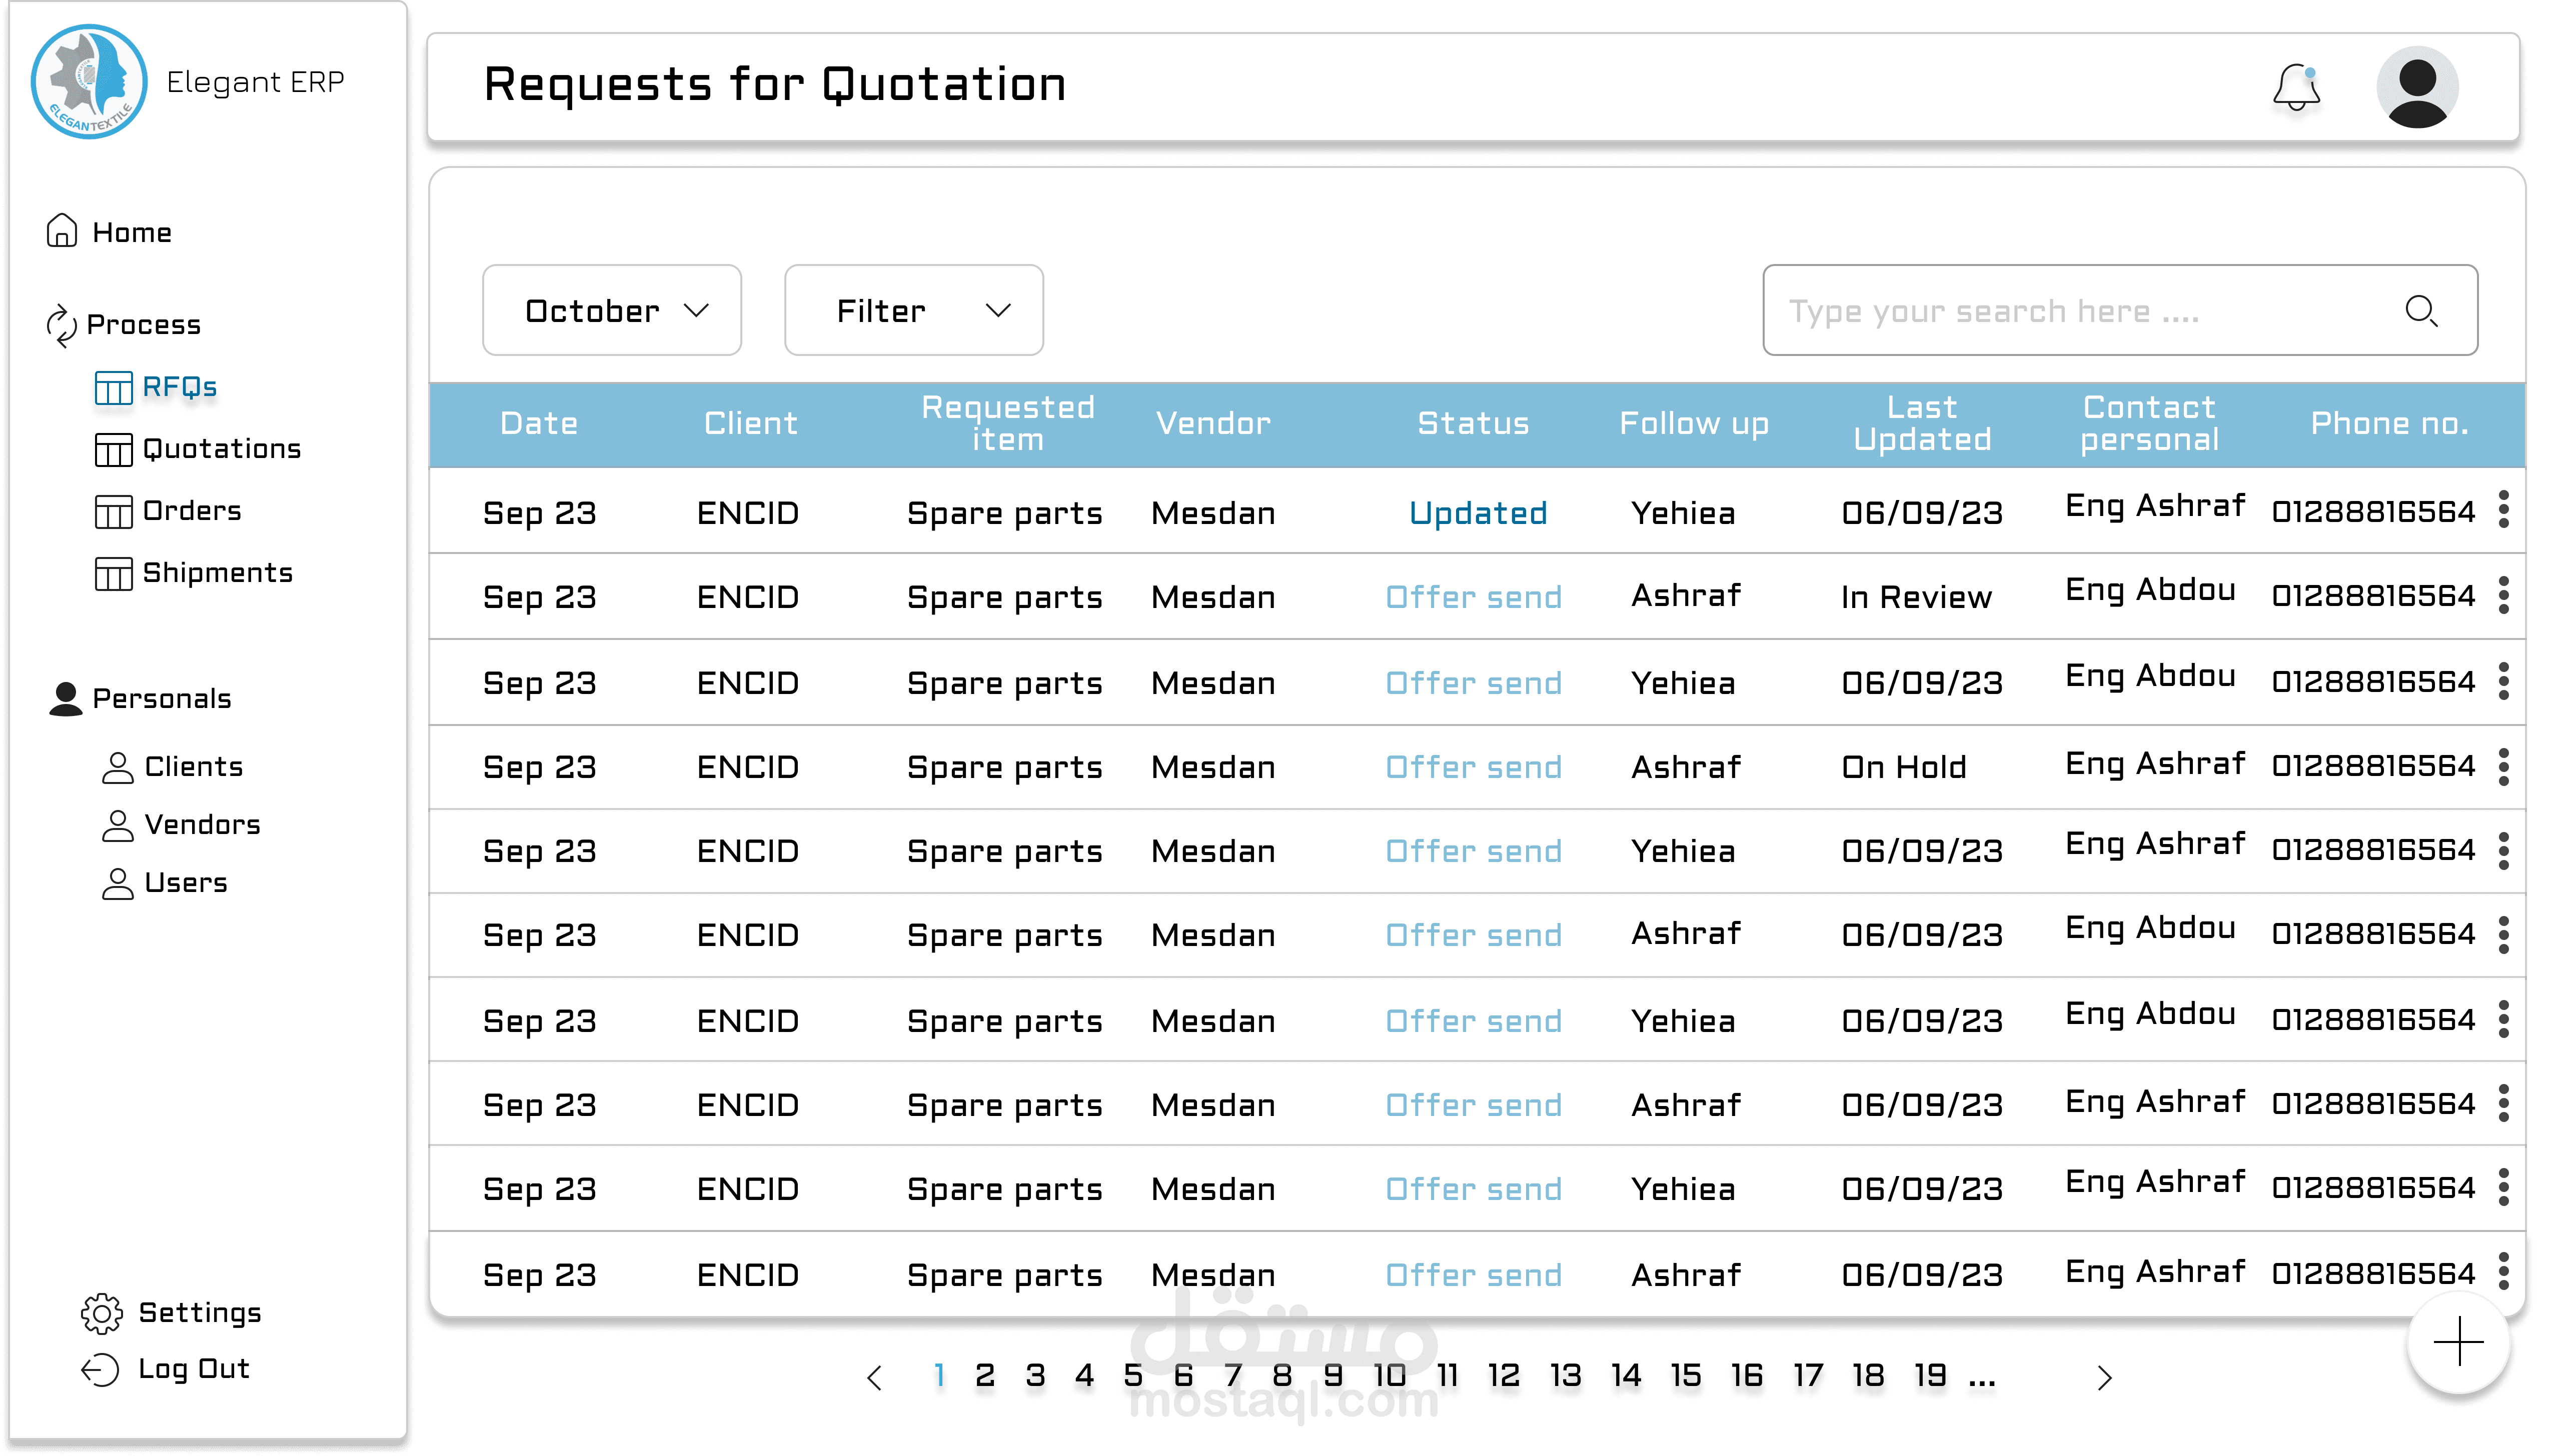This screenshot has height=1456, width=2569.
Task: Click the notification bell icon
Action: (x=2296, y=87)
